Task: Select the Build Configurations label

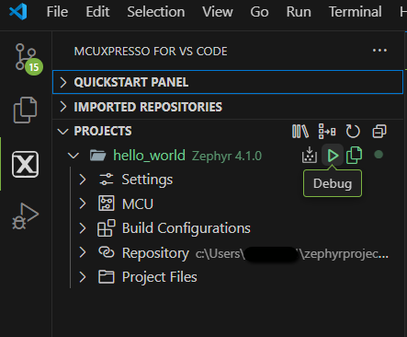Action: point(187,228)
